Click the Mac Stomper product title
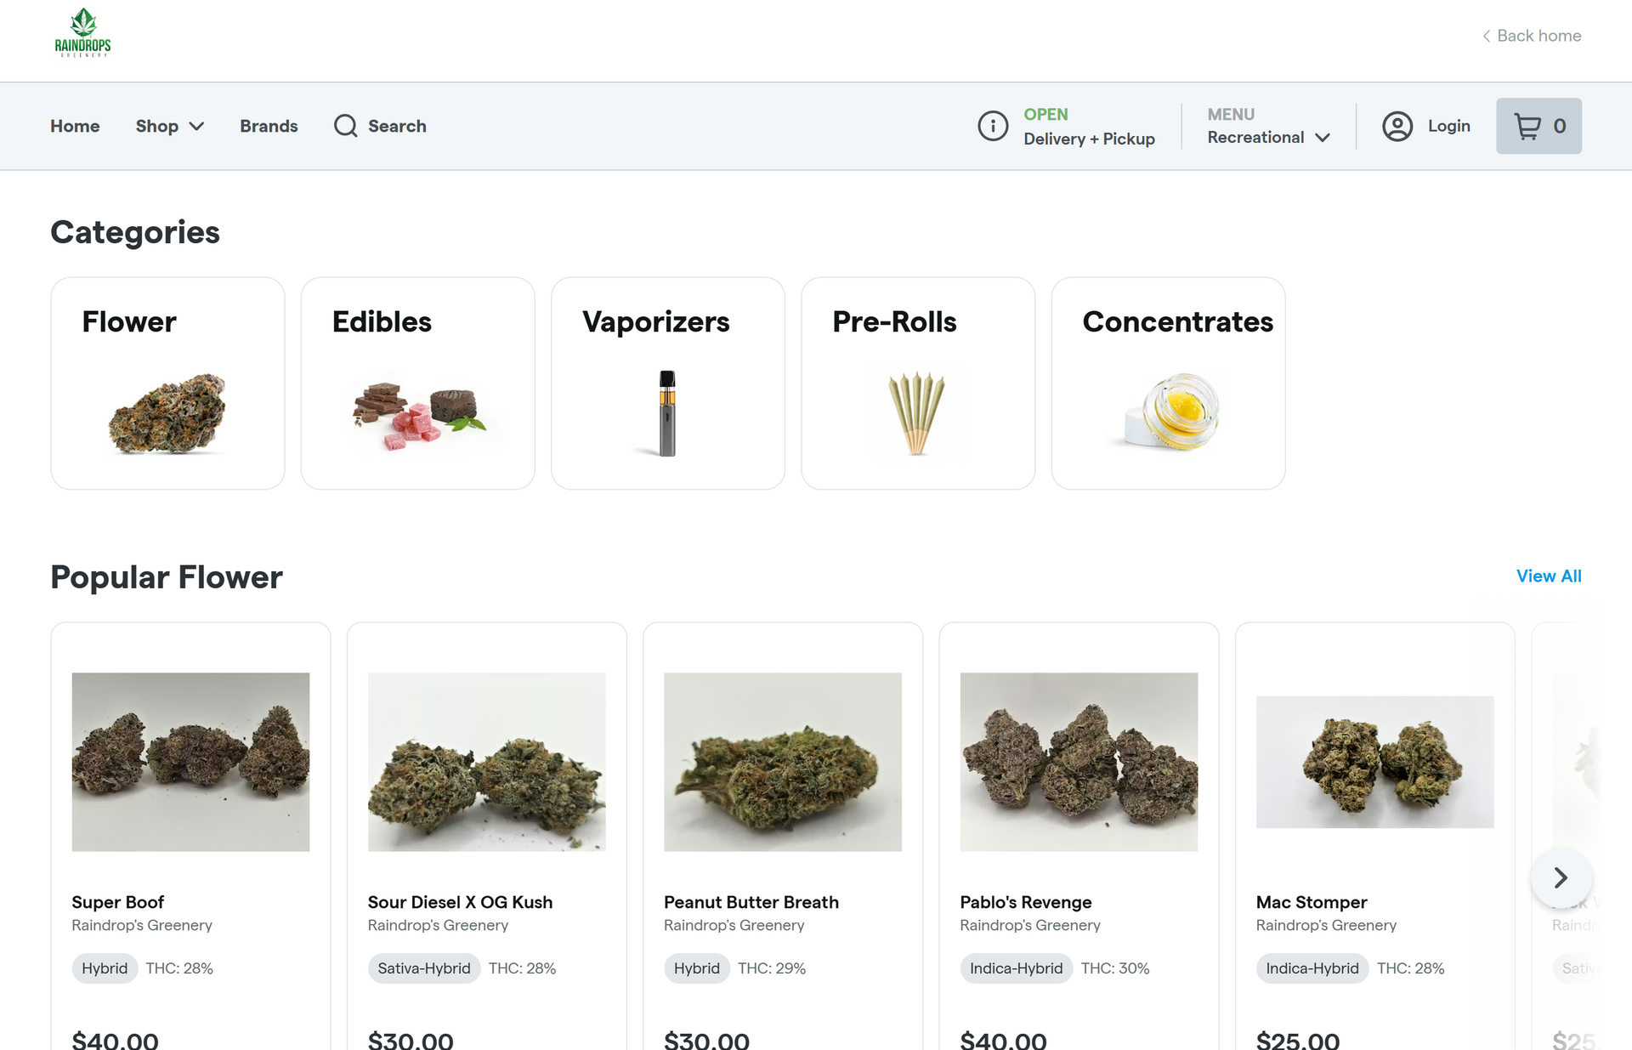1632x1050 pixels. pyautogui.click(x=1312, y=902)
